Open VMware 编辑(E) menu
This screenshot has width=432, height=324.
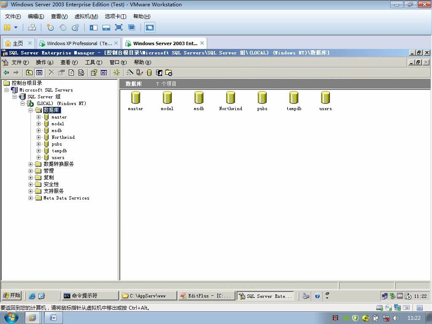[x=36, y=16]
